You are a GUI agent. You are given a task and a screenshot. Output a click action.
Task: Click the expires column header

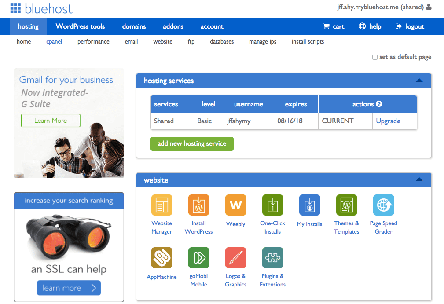point(296,104)
